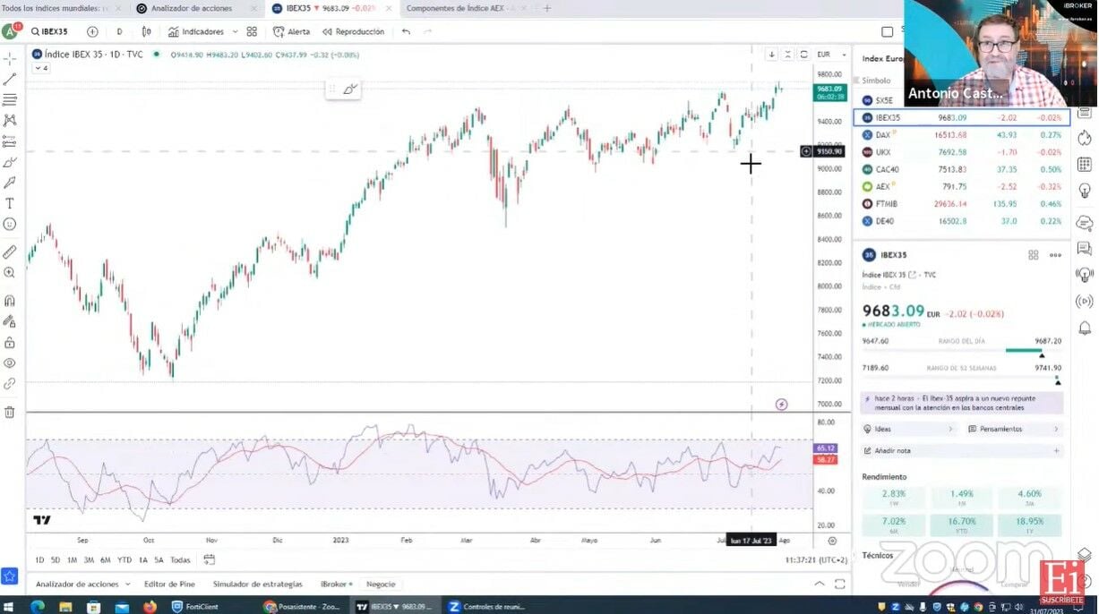Image resolution: width=1099 pixels, height=614 pixels.
Task: Toggle lock all drawing tools
Action: 10,342
